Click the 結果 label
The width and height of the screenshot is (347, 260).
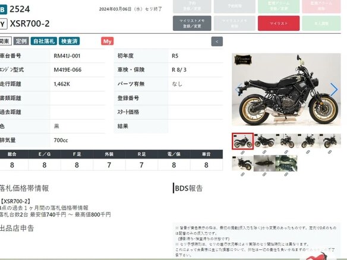tap(123, 126)
